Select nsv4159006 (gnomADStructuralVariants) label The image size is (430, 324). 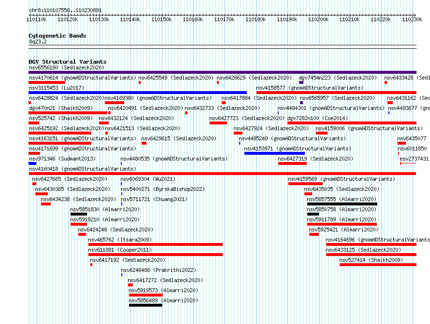tap(369, 128)
